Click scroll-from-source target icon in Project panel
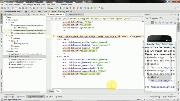180x101 pixels. click(x=34, y=15)
